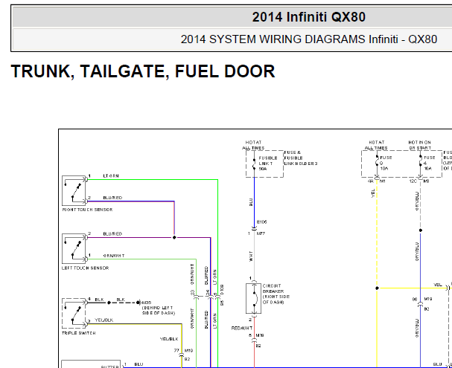This screenshot has height=368, width=452.
Task: Click the LEFT TOUCH SENSOR label
Action: click(x=86, y=268)
